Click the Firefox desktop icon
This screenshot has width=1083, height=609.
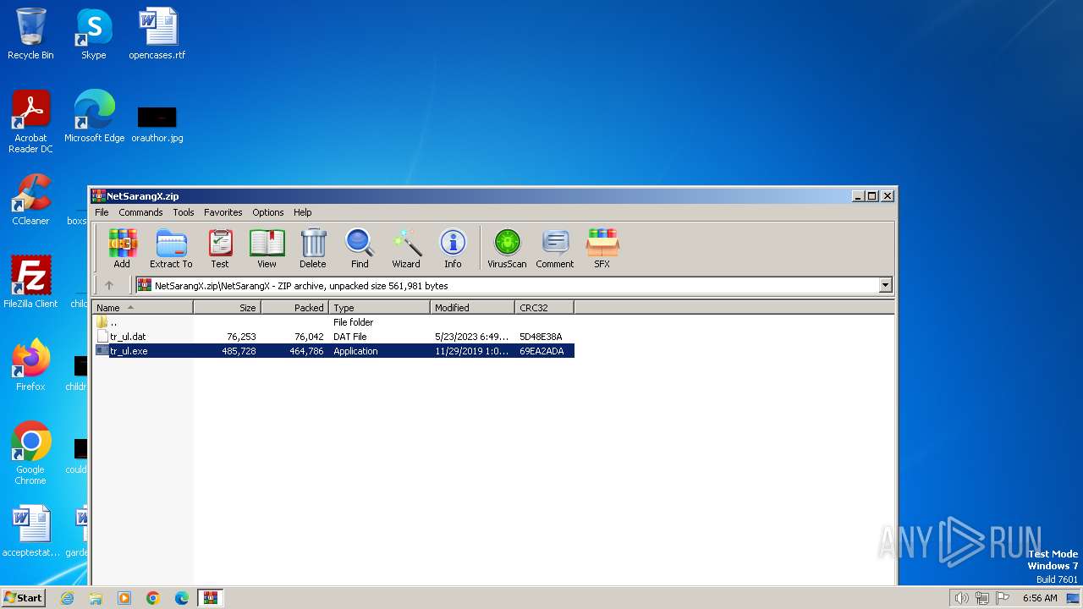(x=30, y=365)
